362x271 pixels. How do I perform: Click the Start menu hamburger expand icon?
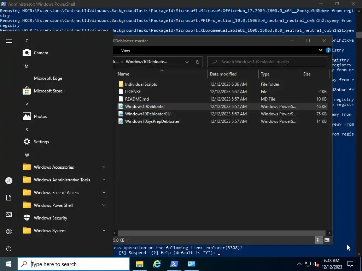tap(9, 41)
